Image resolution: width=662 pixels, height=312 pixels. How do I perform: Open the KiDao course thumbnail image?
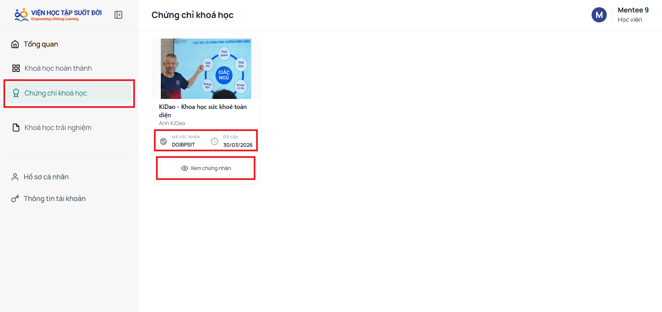pyautogui.click(x=206, y=69)
